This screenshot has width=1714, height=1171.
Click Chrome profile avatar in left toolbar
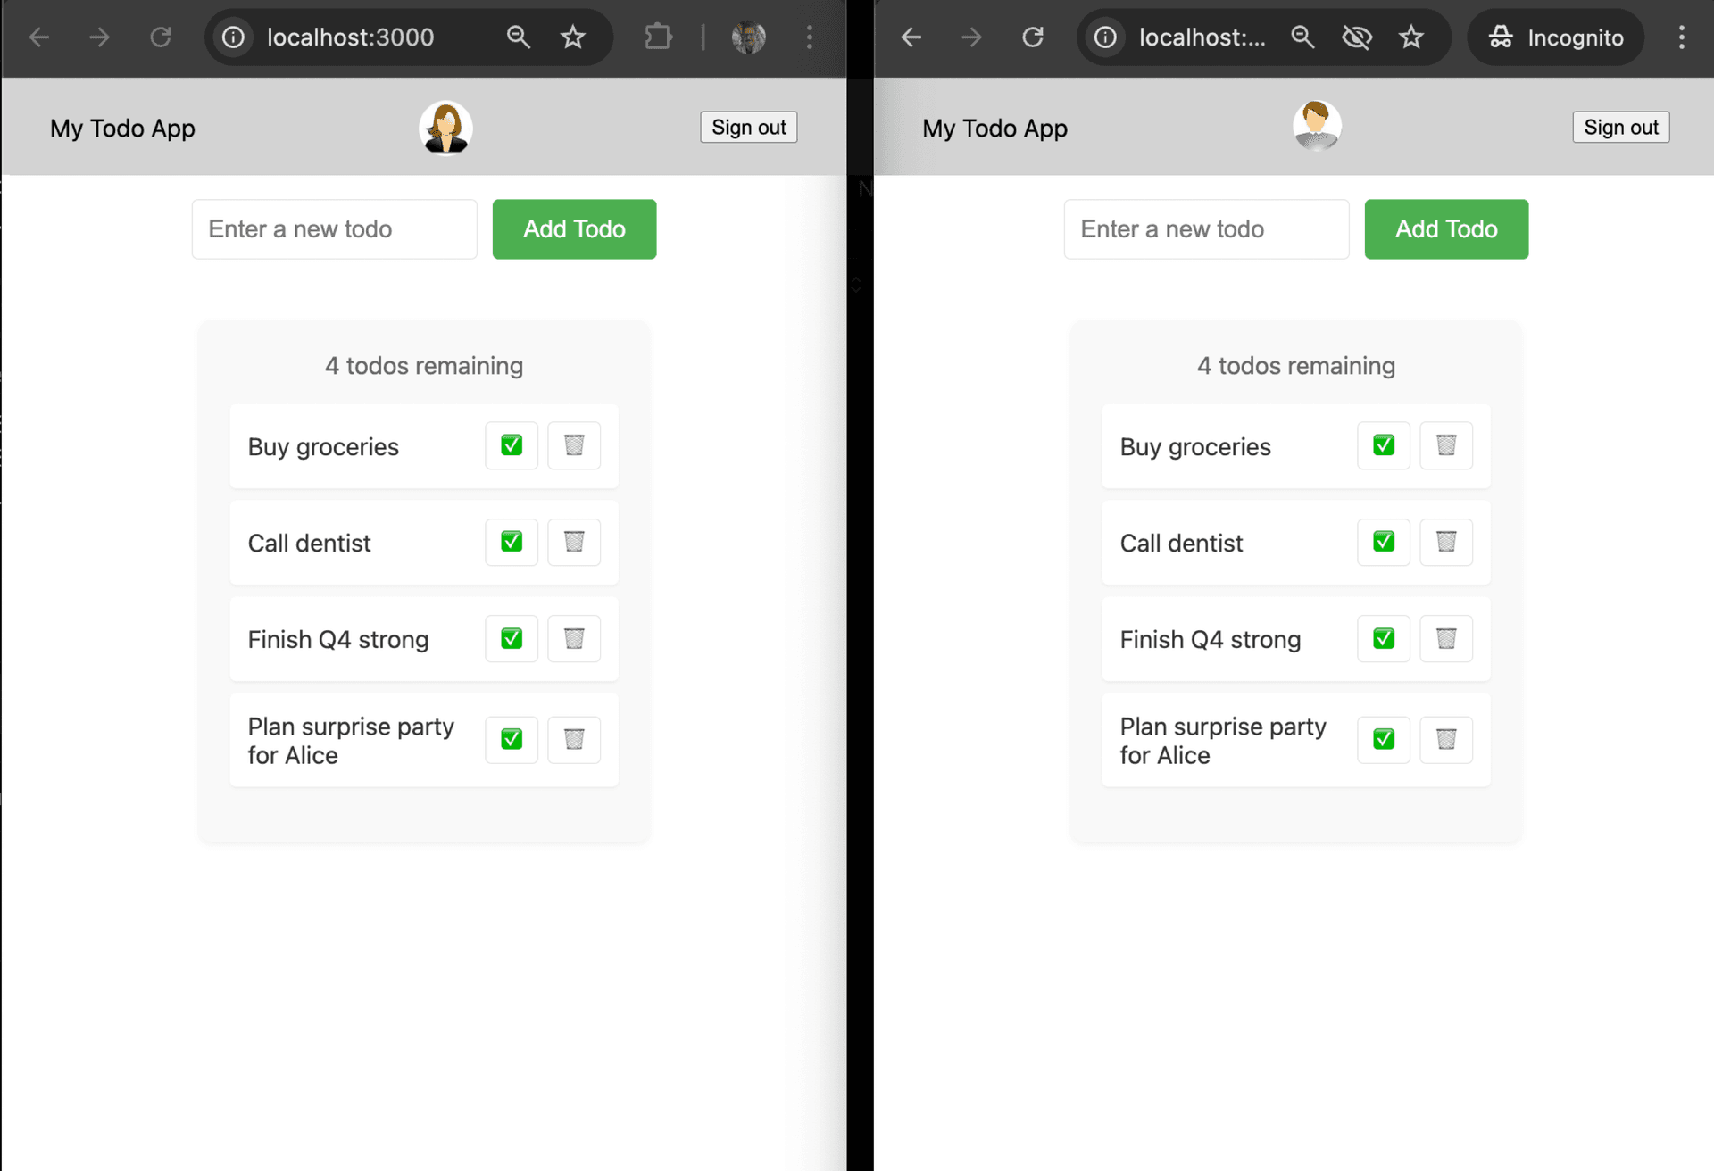coord(748,37)
